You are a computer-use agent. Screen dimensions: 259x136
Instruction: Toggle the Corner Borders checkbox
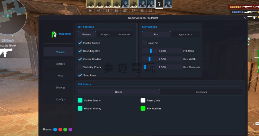point(80,59)
